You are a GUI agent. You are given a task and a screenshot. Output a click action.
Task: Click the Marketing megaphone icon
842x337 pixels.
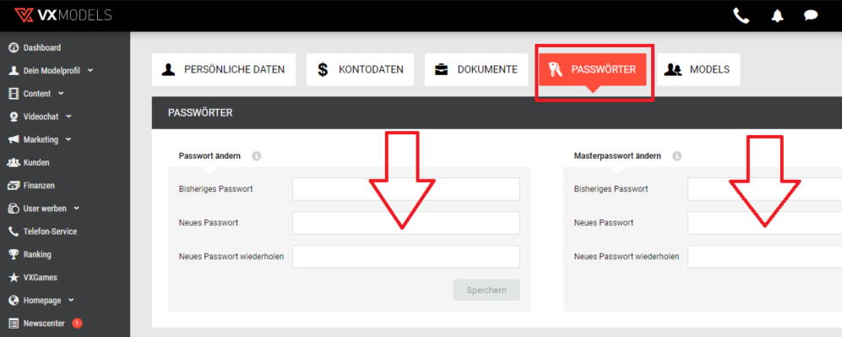coord(14,139)
